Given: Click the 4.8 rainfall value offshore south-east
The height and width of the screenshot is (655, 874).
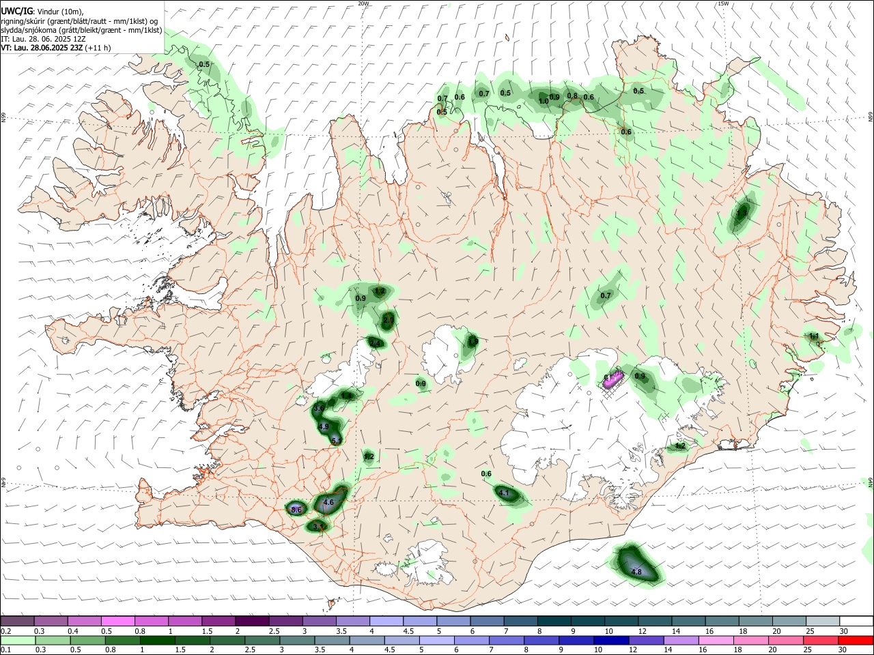Looking at the screenshot, I should (x=636, y=572).
